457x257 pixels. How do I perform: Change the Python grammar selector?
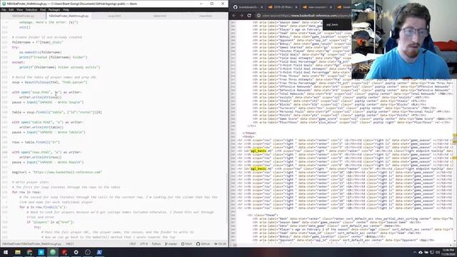156,244
